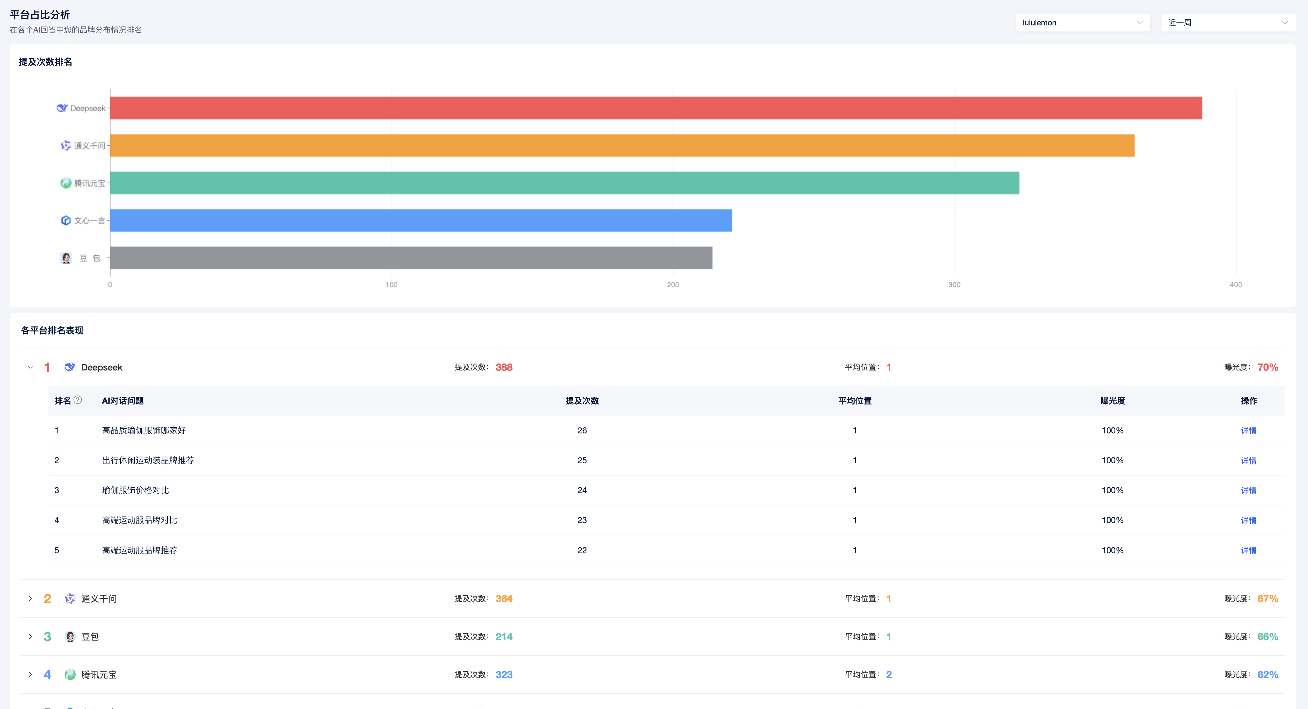
Task: Click the help question mark next to 排名
Action: (x=78, y=400)
